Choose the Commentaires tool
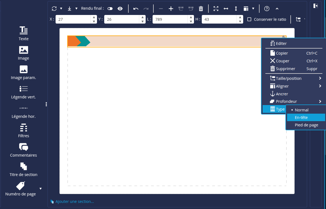Image resolution: width=326 pixels, height=209 pixels. (x=24, y=150)
